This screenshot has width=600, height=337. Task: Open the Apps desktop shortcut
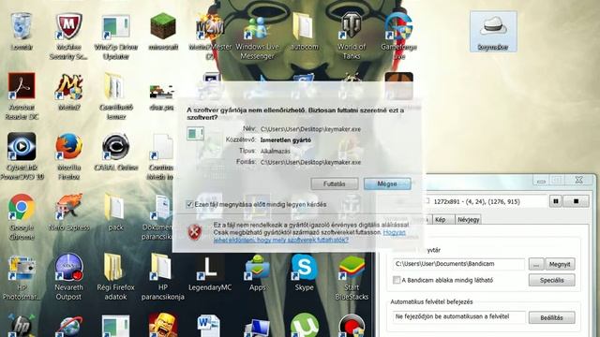(x=257, y=273)
